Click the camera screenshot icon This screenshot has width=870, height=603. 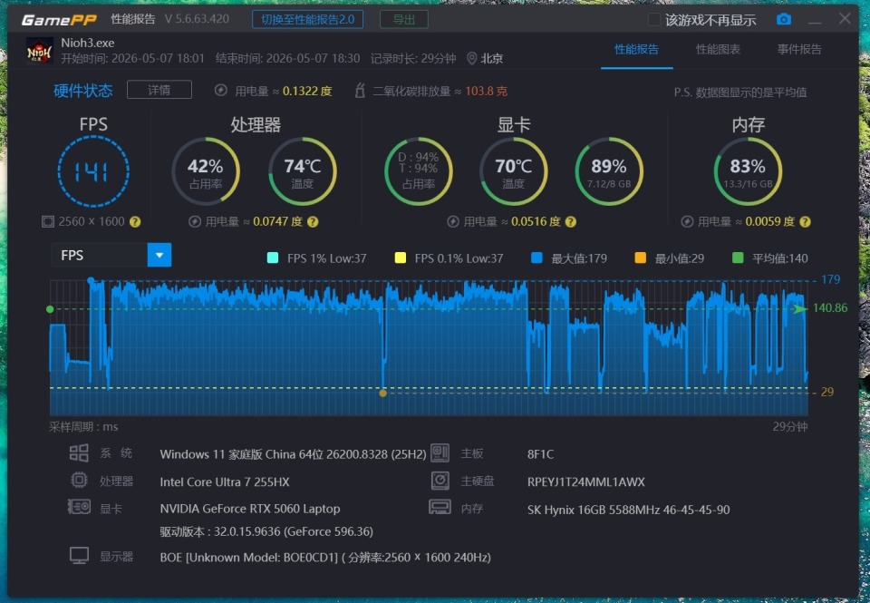tap(783, 19)
